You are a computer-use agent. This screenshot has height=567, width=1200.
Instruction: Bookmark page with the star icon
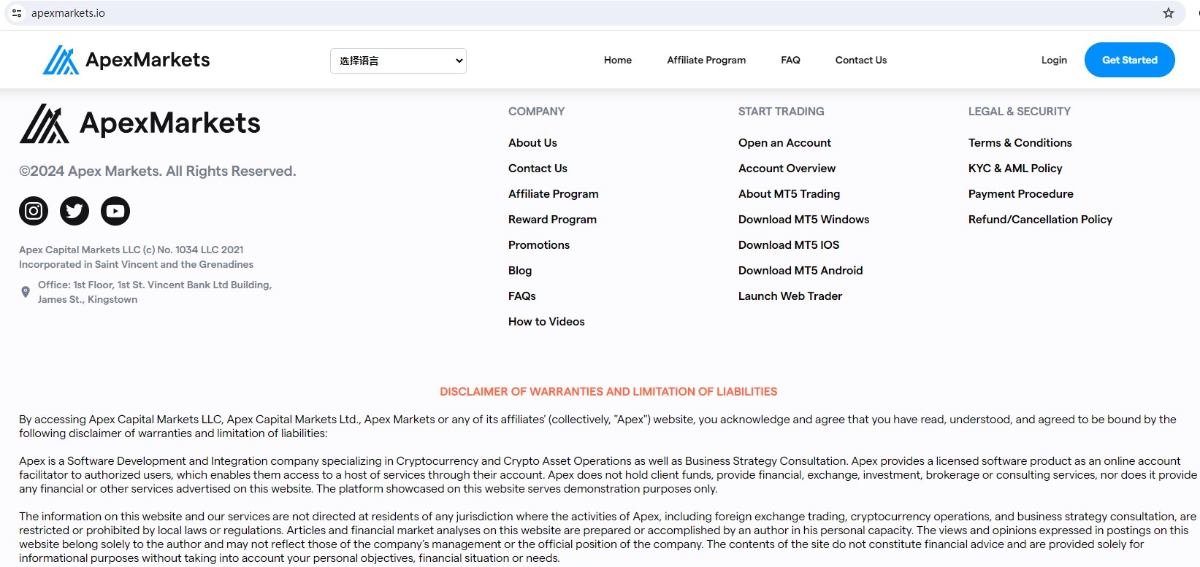coord(1168,13)
